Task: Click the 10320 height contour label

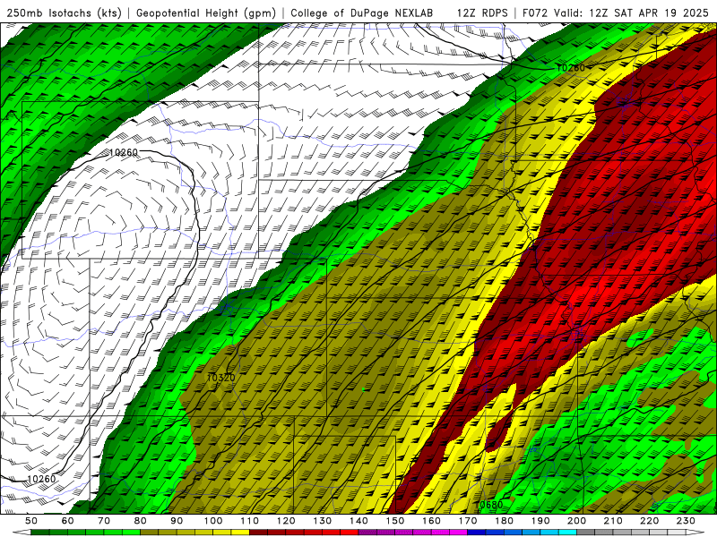Action: coord(221,378)
